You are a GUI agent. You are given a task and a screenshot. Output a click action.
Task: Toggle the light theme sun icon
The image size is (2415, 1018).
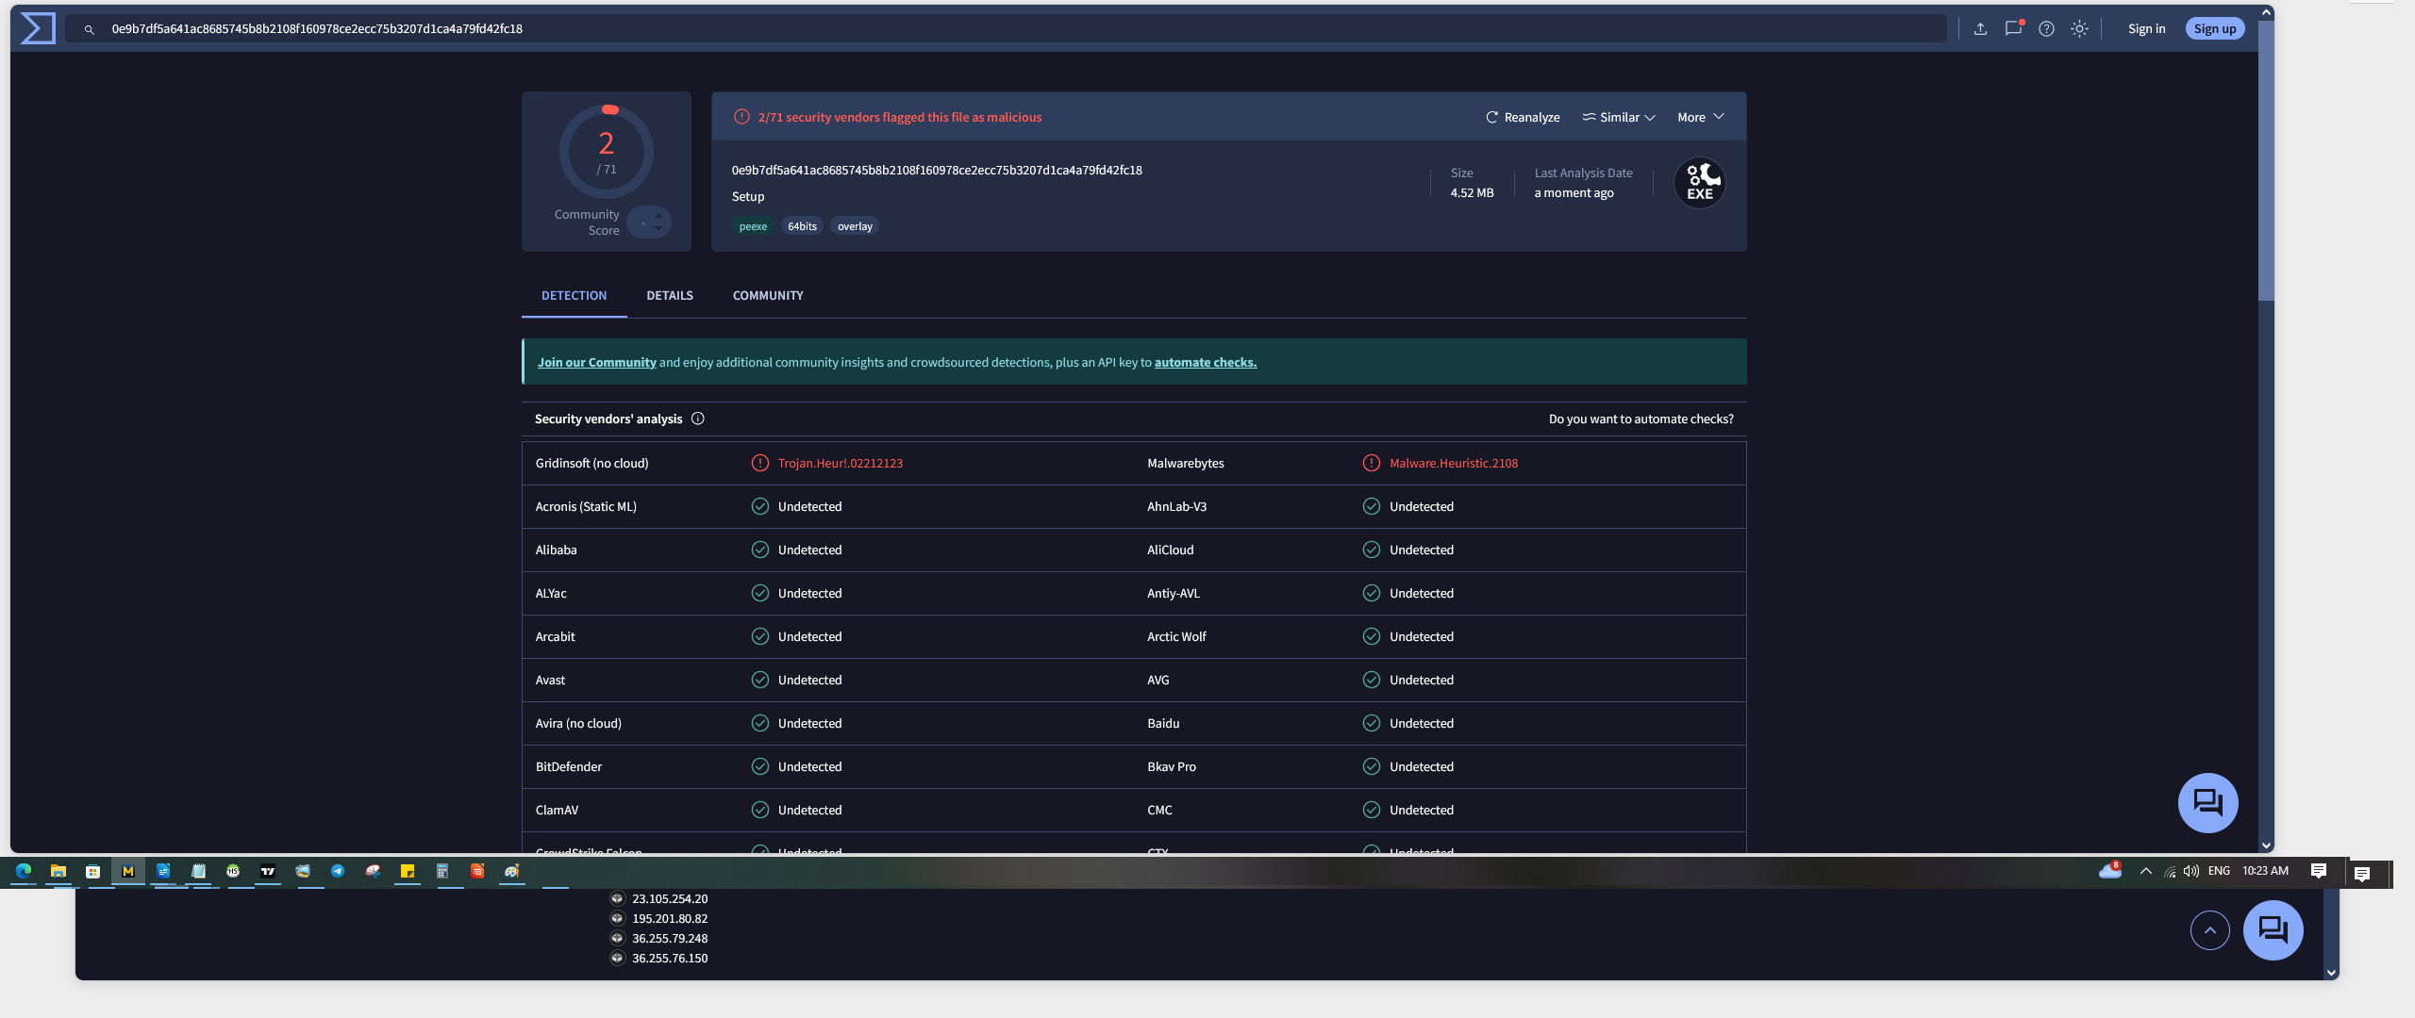pos(2079,28)
